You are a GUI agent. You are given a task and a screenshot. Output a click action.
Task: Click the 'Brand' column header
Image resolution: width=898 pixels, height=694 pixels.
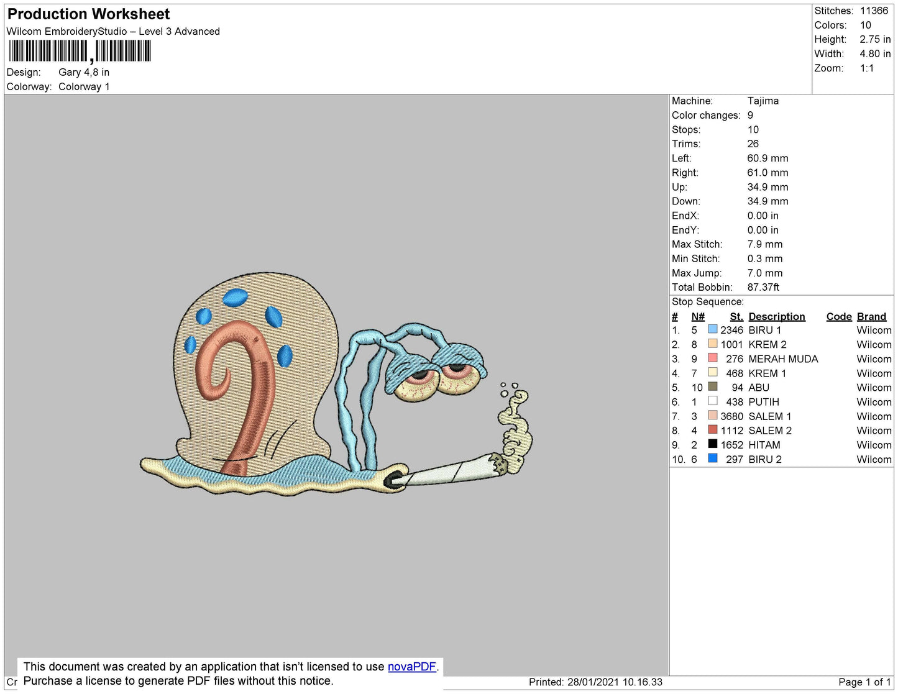pos(871,316)
